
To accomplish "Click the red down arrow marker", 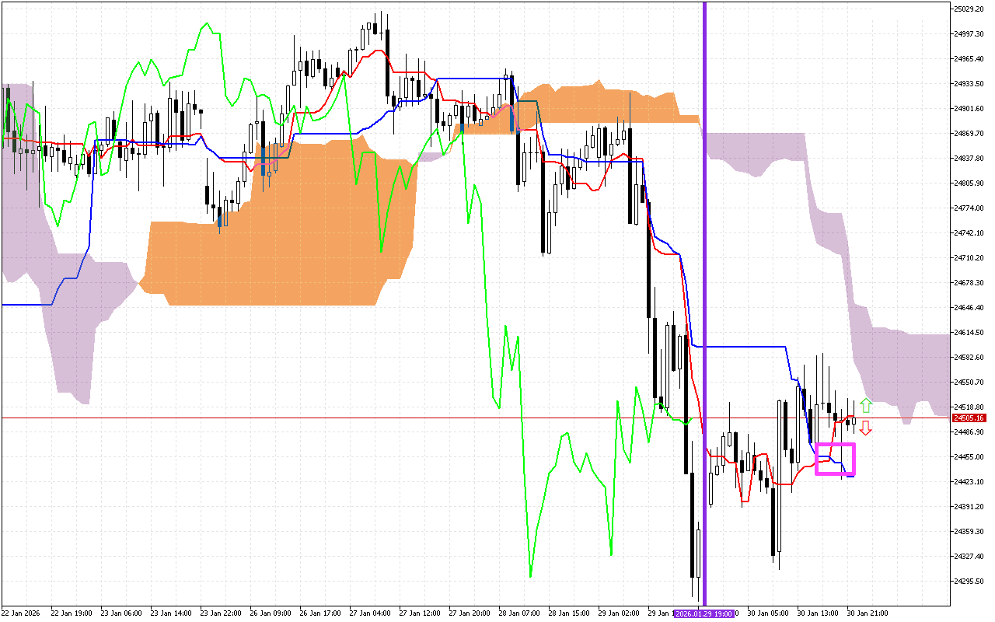I will [x=865, y=428].
